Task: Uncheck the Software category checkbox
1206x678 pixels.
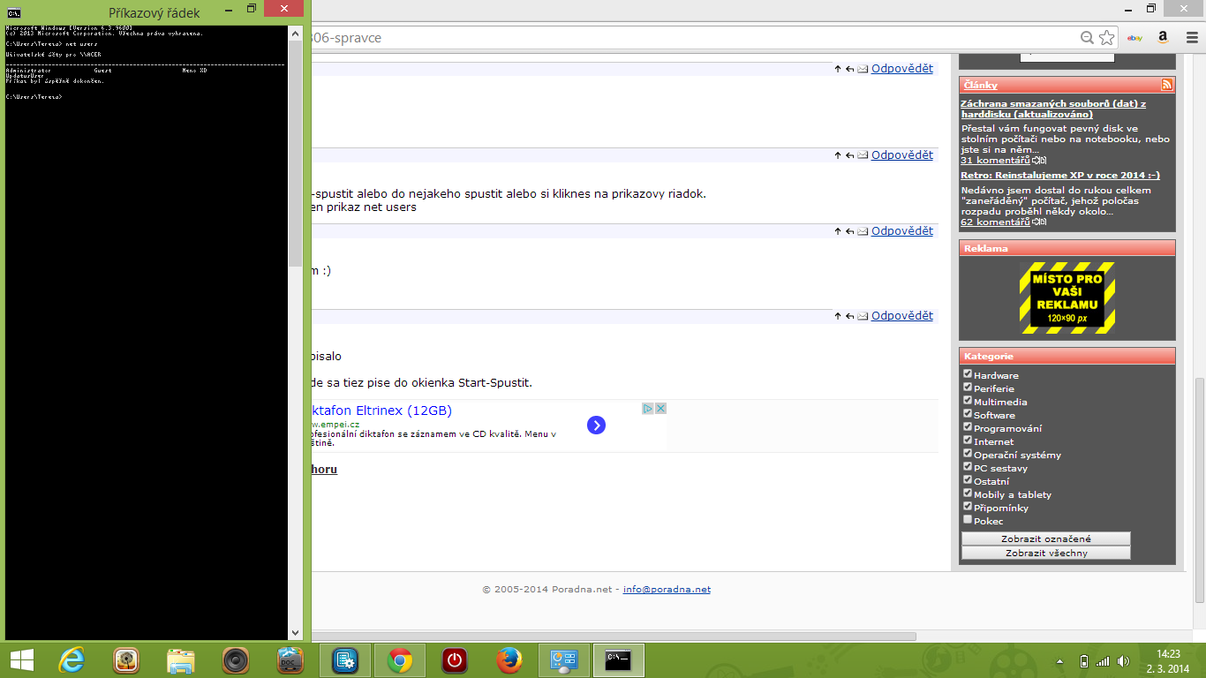Action: pos(968,413)
